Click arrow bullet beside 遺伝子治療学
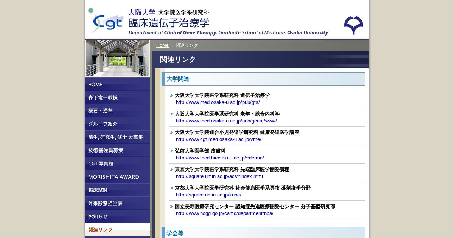This screenshot has width=454, height=238. click(x=171, y=96)
